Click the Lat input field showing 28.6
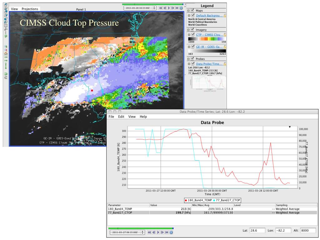Image resolution: width=320 pixels, height=240 pixels. click(257, 230)
